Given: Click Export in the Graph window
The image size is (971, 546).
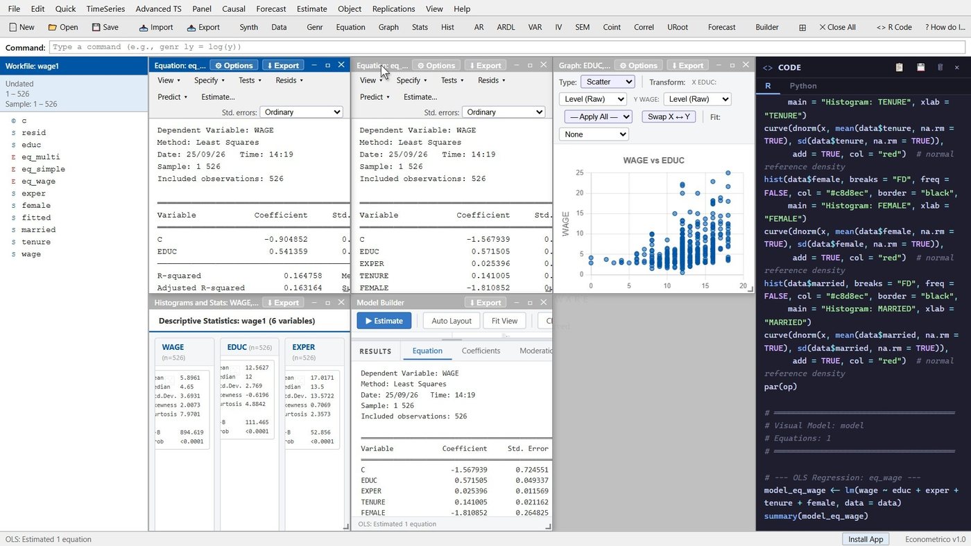Looking at the screenshot, I should pos(687,65).
